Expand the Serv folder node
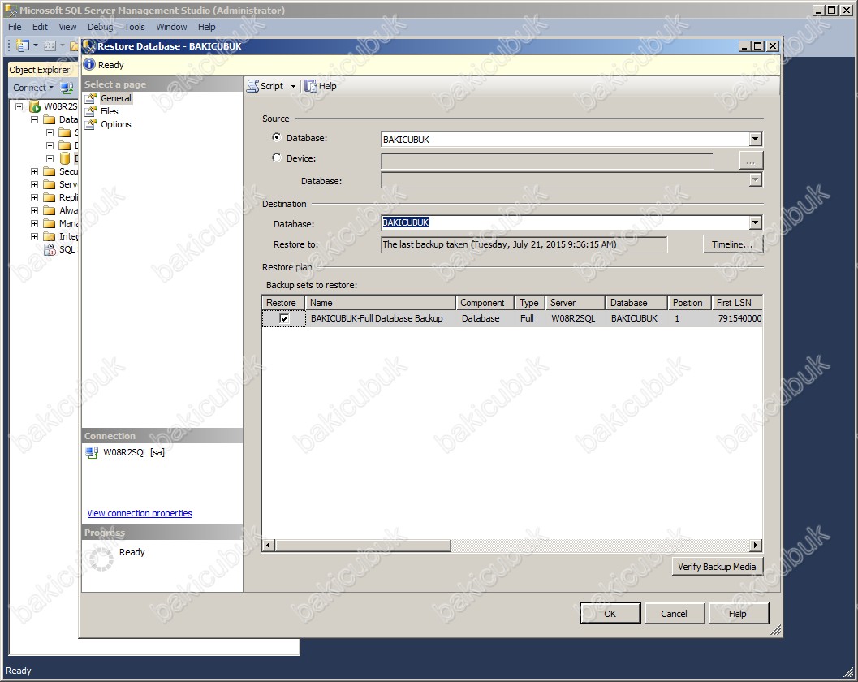 point(34,184)
